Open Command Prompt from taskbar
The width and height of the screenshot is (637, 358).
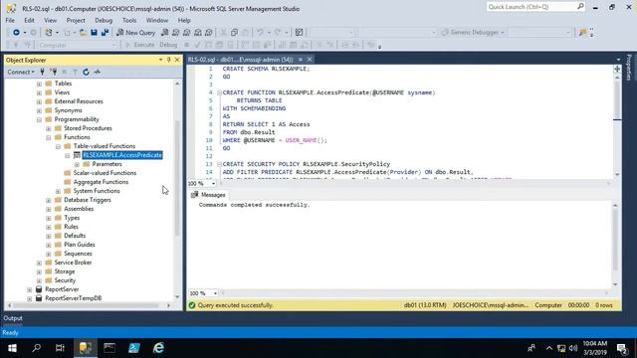(109, 348)
